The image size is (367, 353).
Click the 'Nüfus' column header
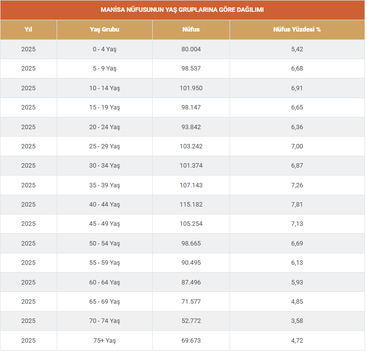[191, 30]
